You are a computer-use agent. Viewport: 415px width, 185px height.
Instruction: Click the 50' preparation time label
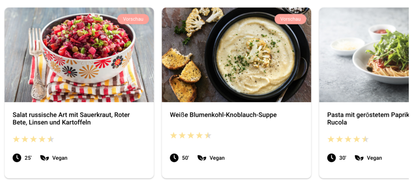click(x=186, y=158)
